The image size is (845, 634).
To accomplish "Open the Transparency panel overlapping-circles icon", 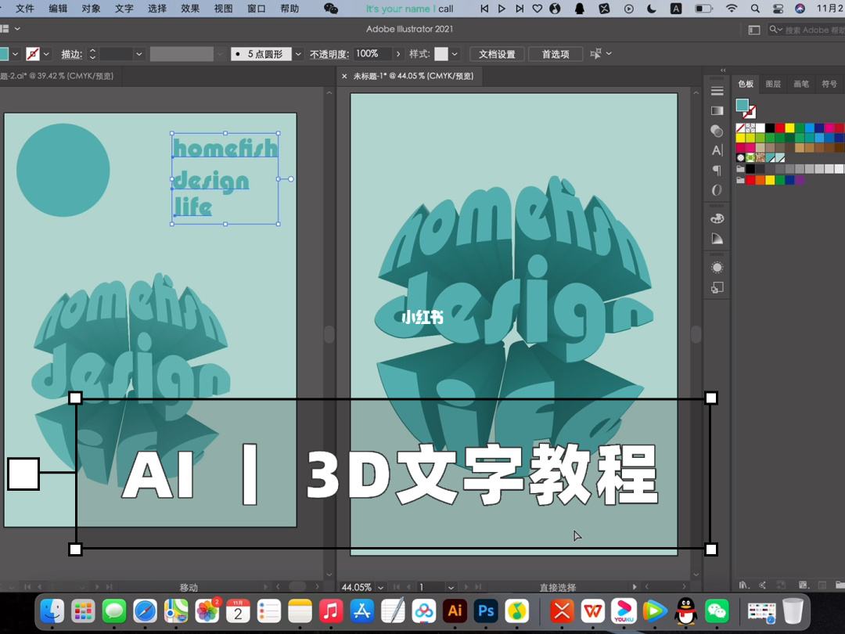I will point(717,131).
